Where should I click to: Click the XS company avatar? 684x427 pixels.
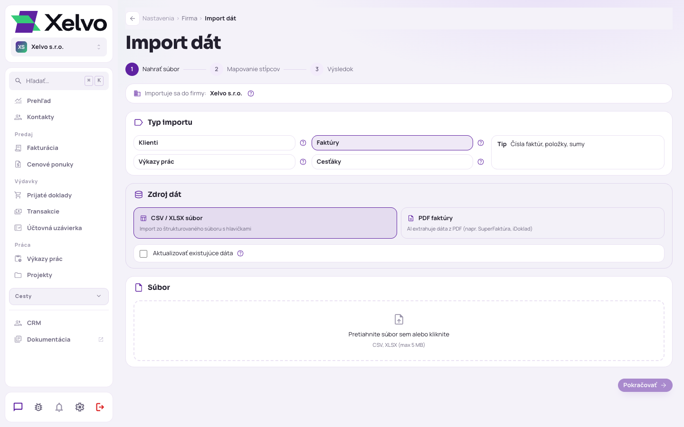(21, 47)
